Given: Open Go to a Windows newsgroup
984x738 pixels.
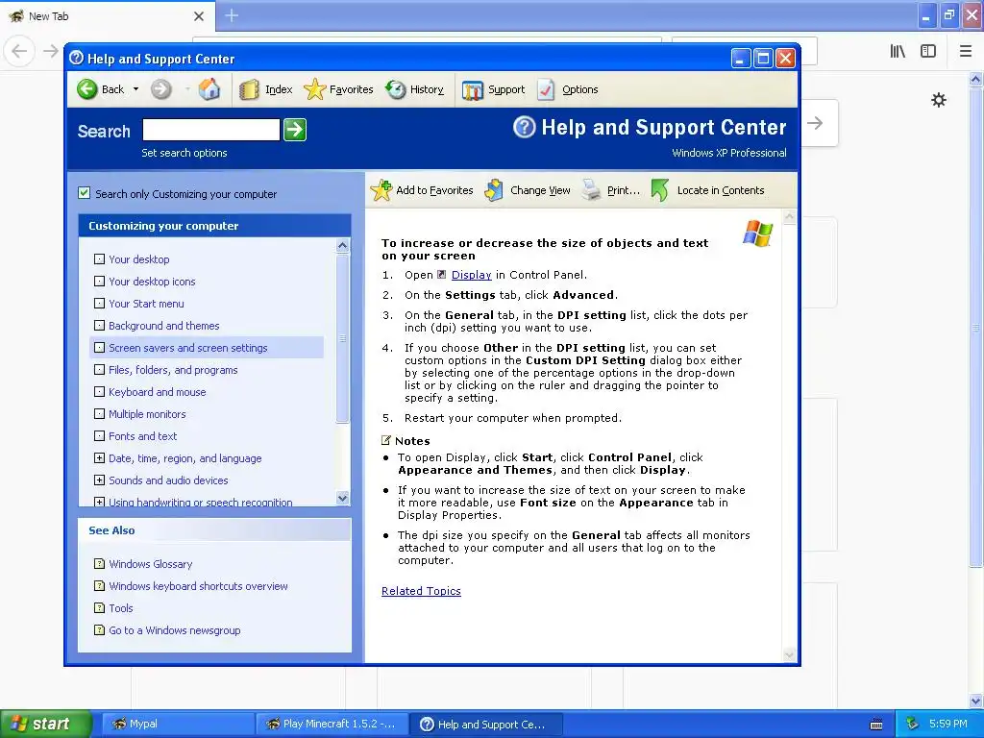Looking at the screenshot, I should pyautogui.click(x=175, y=630).
